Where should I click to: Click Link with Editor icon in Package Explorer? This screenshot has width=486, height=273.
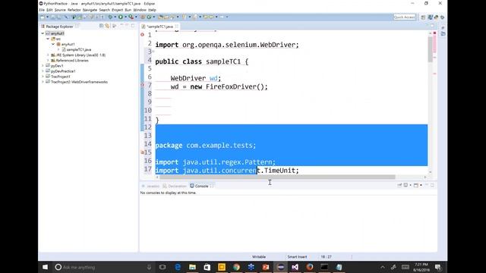pyautogui.click(x=107, y=26)
